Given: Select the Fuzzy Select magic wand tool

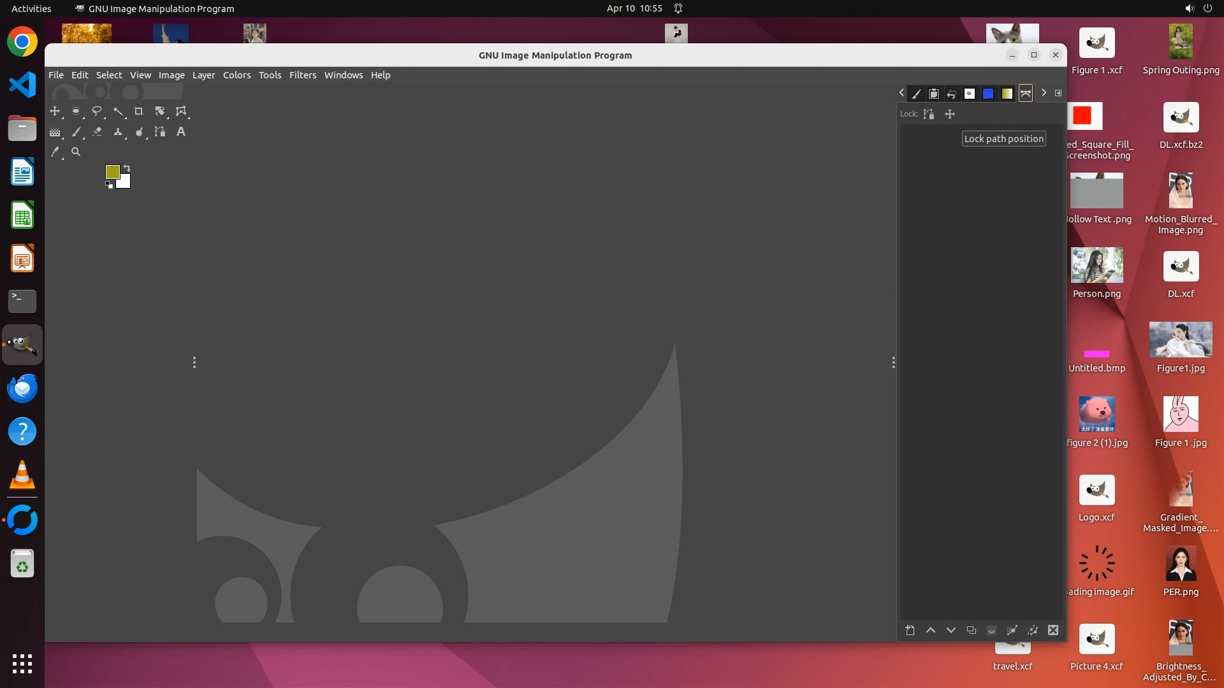Looking at the screenshot, I should click(x=118, y=111).
